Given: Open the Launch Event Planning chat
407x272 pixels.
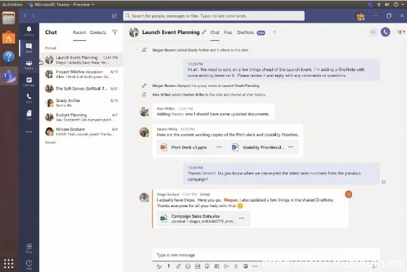Looking at the screenshot, I should point(81,60).
